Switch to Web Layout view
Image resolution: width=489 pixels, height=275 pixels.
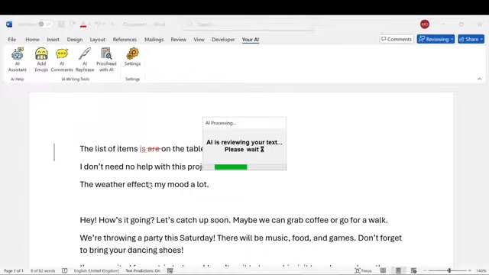click(414, 270)
